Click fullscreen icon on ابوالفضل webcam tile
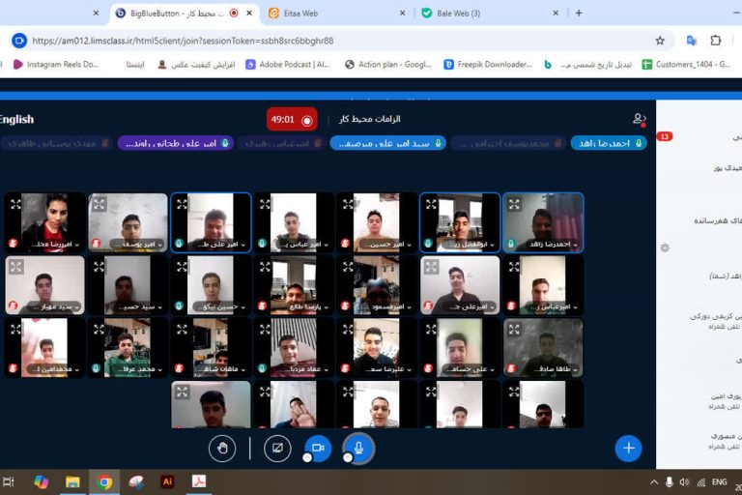The image size is (742, 495). point(431,205)
